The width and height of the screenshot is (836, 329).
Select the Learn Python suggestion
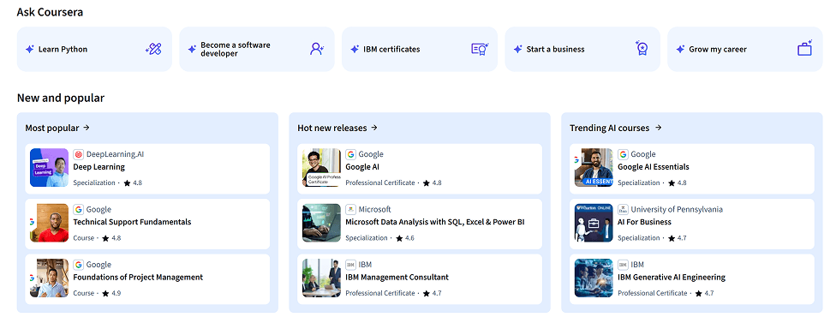pos(94,49)
